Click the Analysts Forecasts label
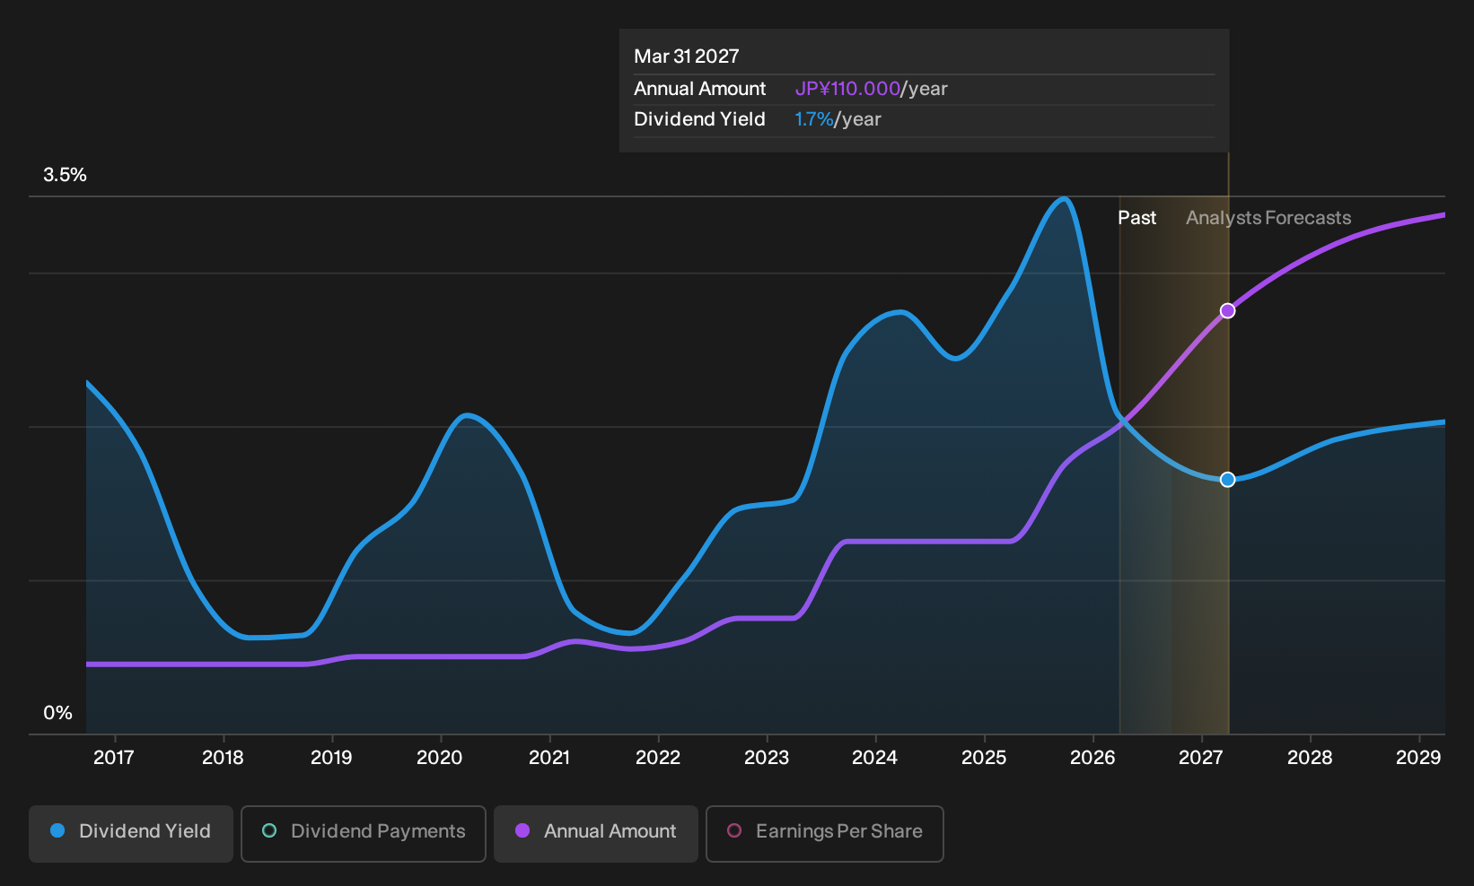1474x886 pixels. [1268, 218]
